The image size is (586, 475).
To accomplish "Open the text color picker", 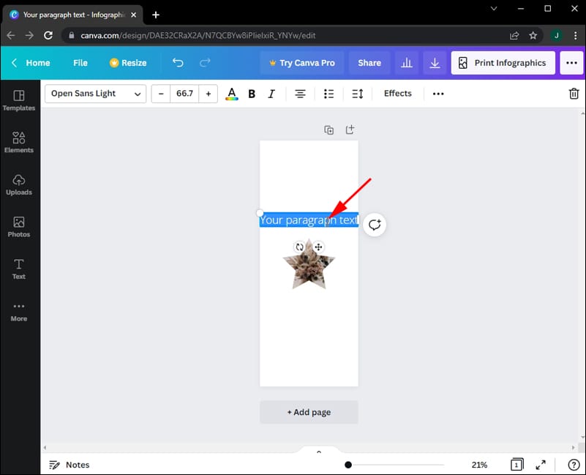I will 232,94.
